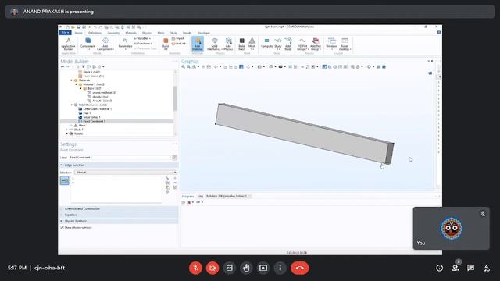Click the Label input field
Screen dimensions: 500x281
click(x=120, y=158)
